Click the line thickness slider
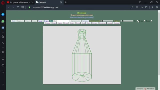The width and height of the screenshot is (160, 90). tap(107, 21)
